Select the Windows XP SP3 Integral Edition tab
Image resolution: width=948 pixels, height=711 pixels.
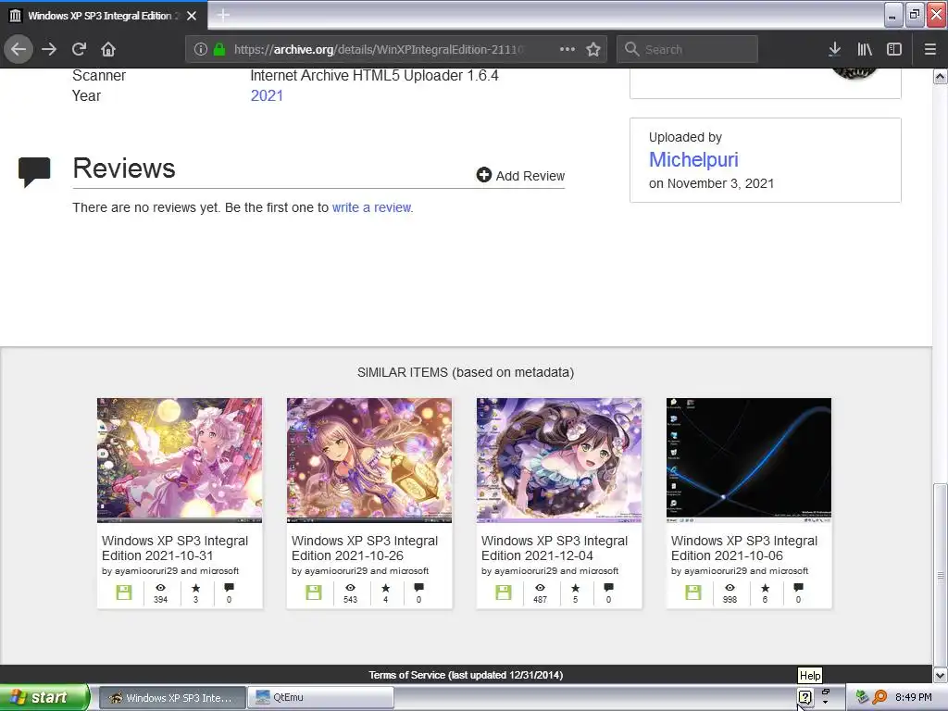104,16
